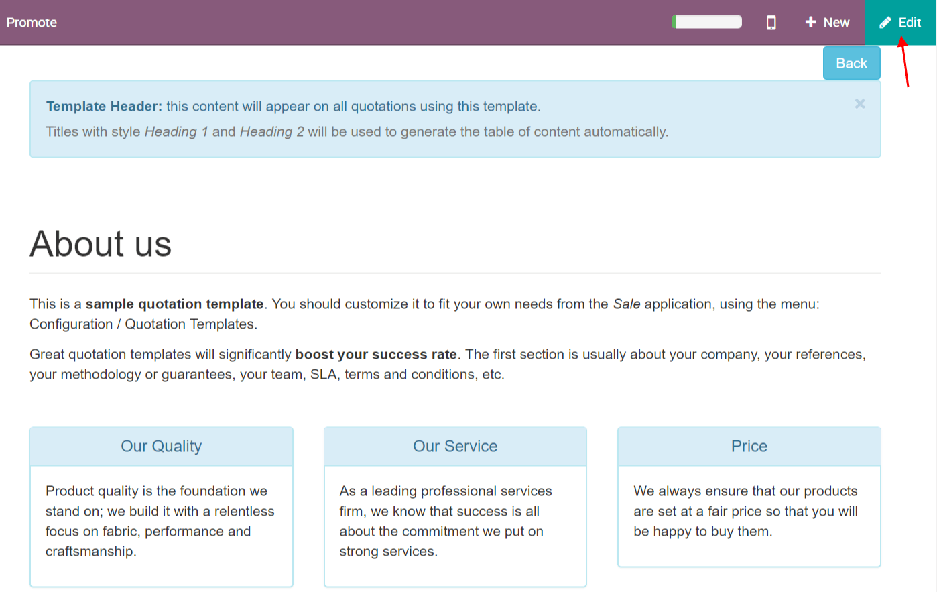Click the New label in the top bar
The height and width of the screenshot is (592, 937).
click(836, 23)
